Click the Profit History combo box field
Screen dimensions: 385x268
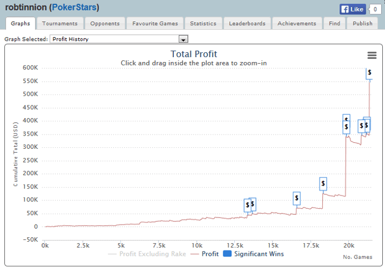119,39
